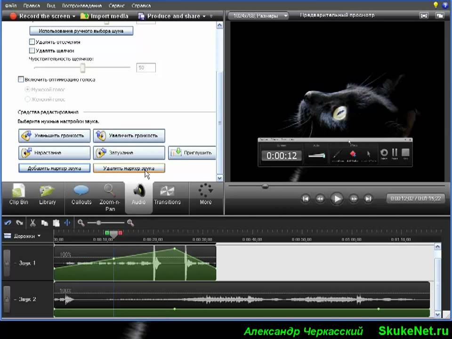Open tips lightbulb icon
Viewport: 452px width, 339px height.
click(436, 5)
